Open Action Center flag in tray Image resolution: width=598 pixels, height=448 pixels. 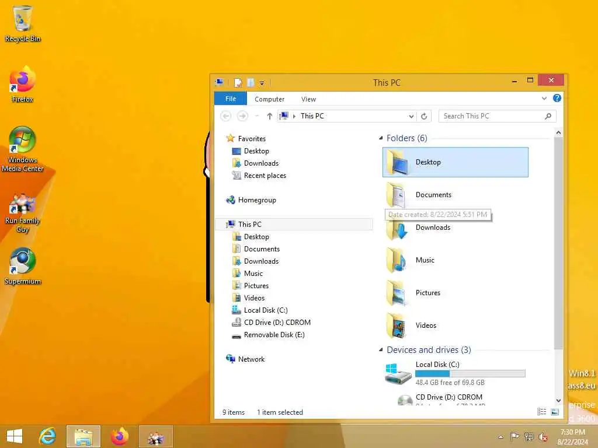[514, 436]
